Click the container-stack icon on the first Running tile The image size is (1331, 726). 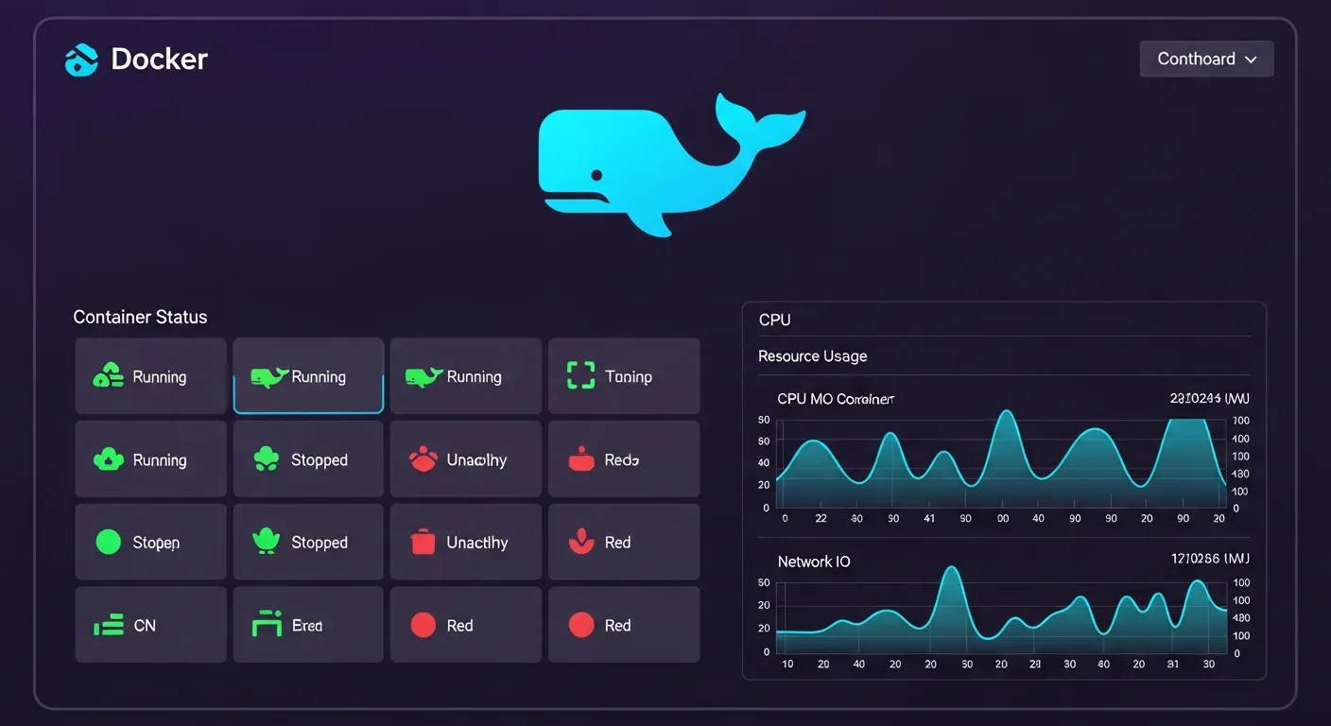point(107,375)
